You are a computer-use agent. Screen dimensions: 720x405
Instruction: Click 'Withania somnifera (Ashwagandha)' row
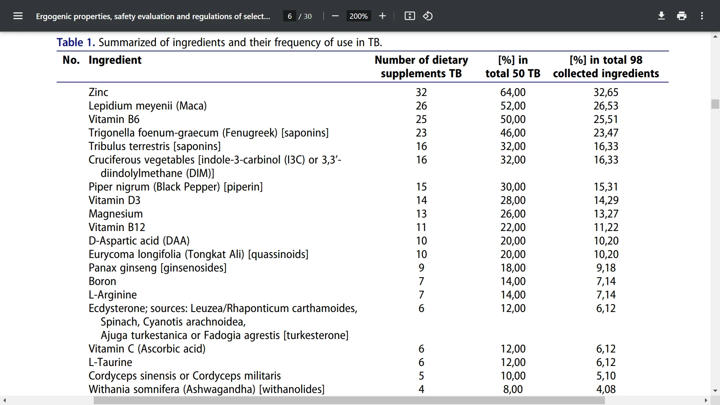207,389
